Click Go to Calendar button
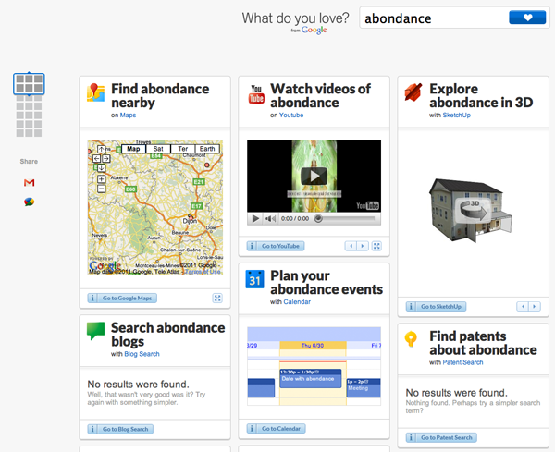The width and height of the screenshot is (555, 452). pyautogui.click(x=276, y=428)
